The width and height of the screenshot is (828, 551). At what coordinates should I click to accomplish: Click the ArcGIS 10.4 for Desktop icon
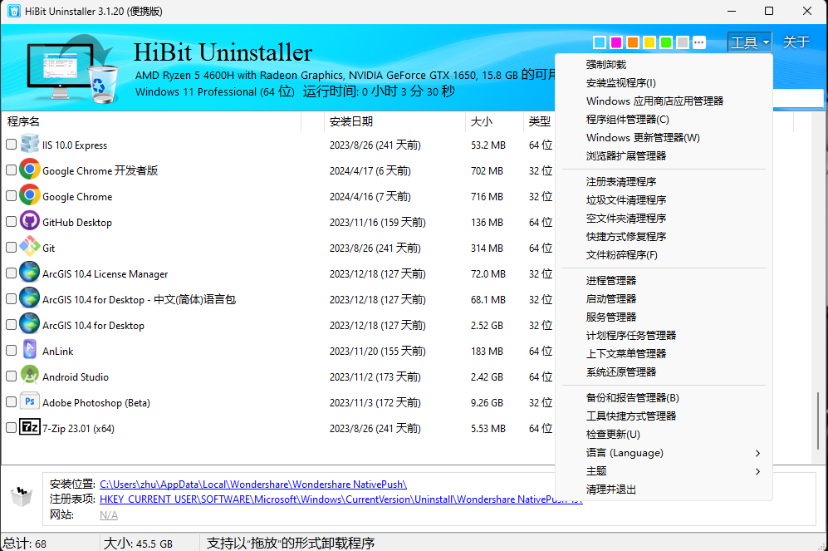click(x=30, y=324)
